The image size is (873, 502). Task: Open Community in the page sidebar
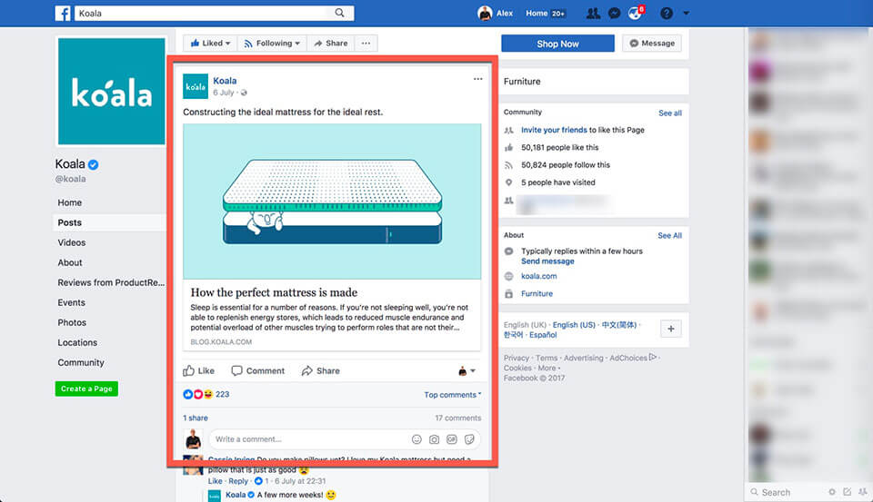[81, 363]
